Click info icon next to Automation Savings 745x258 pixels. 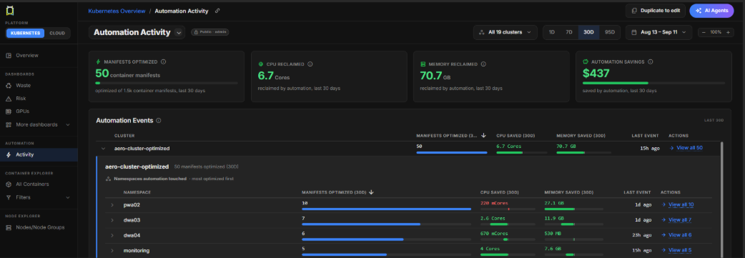pos(651,61)
